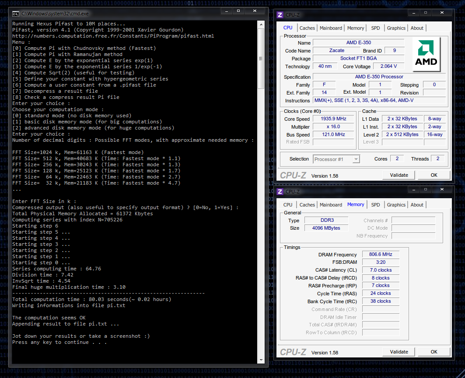The height and width of the screenshot is (378, 465).
Task: Open Caches tab in bottom CPU-Z window
Action: point(307,205)
